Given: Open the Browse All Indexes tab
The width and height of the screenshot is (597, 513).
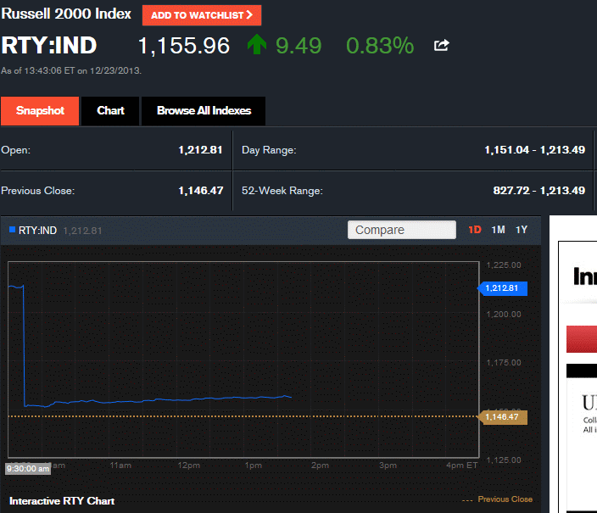Looking at the screenshot, I should (x=204, y=111).
